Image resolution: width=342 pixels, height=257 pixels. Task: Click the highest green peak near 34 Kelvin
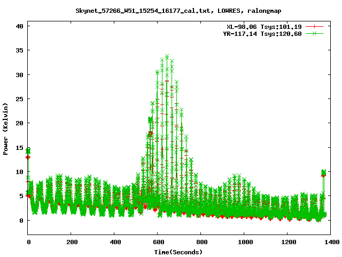[167, 57]
